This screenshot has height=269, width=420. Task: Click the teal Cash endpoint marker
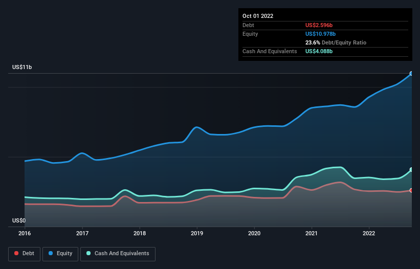pyautogui.click(x=411, y=170)
